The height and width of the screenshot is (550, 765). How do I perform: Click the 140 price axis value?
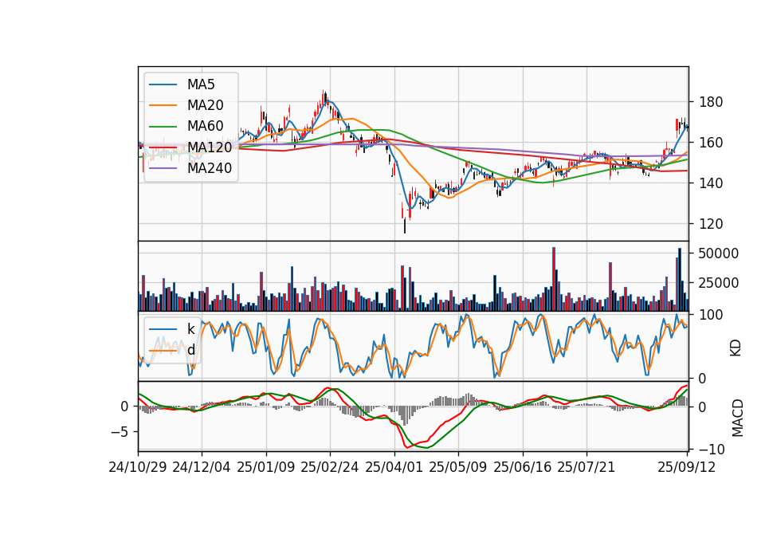point(711,183)
